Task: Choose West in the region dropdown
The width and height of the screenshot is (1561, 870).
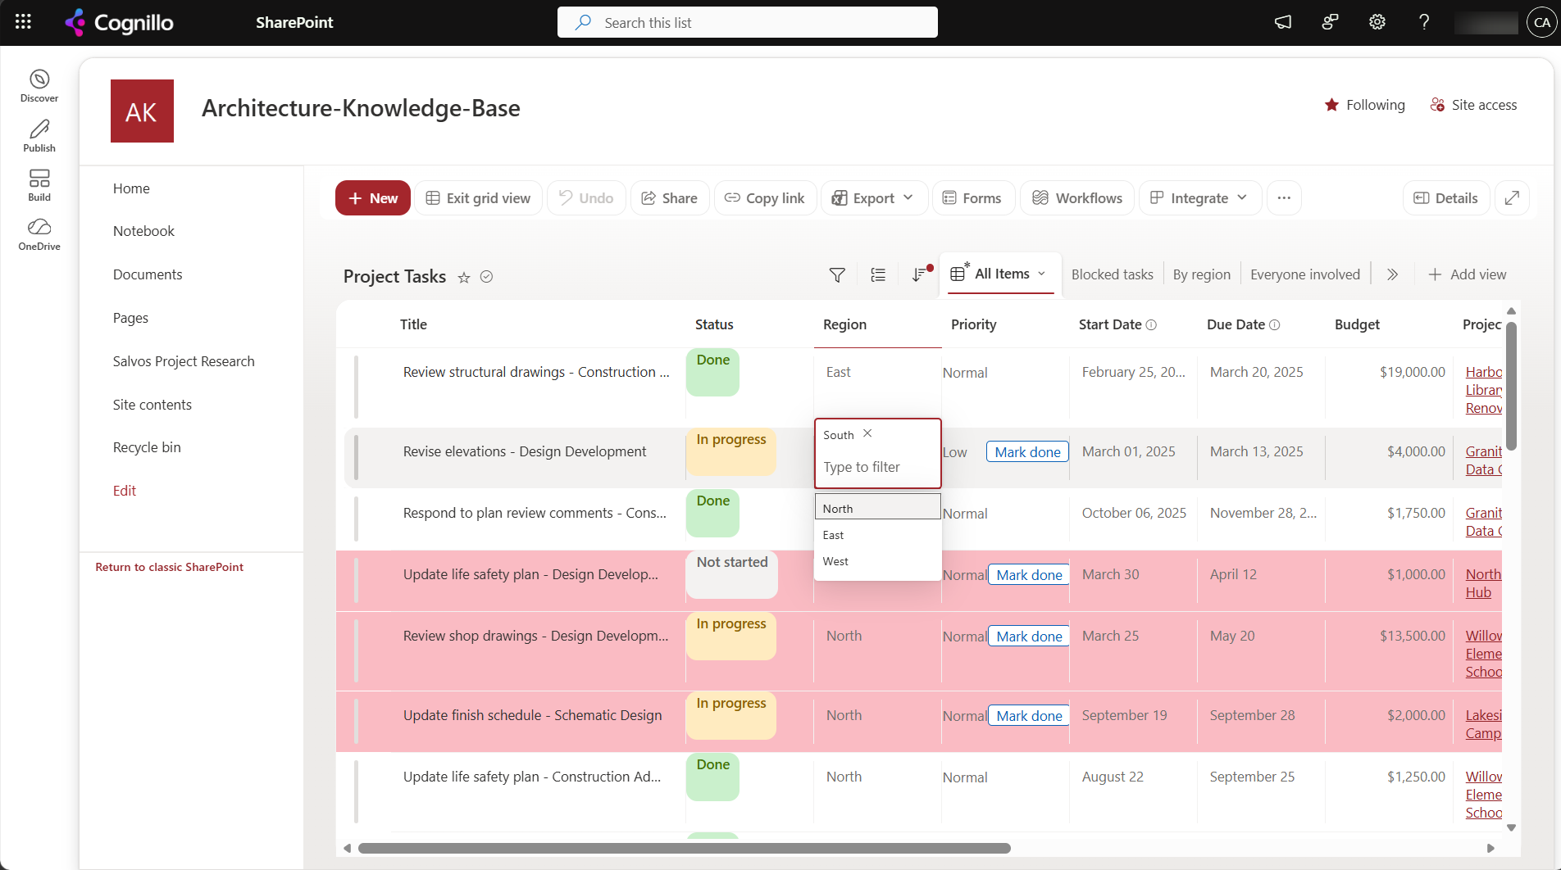Action: [x=877, y=561]
